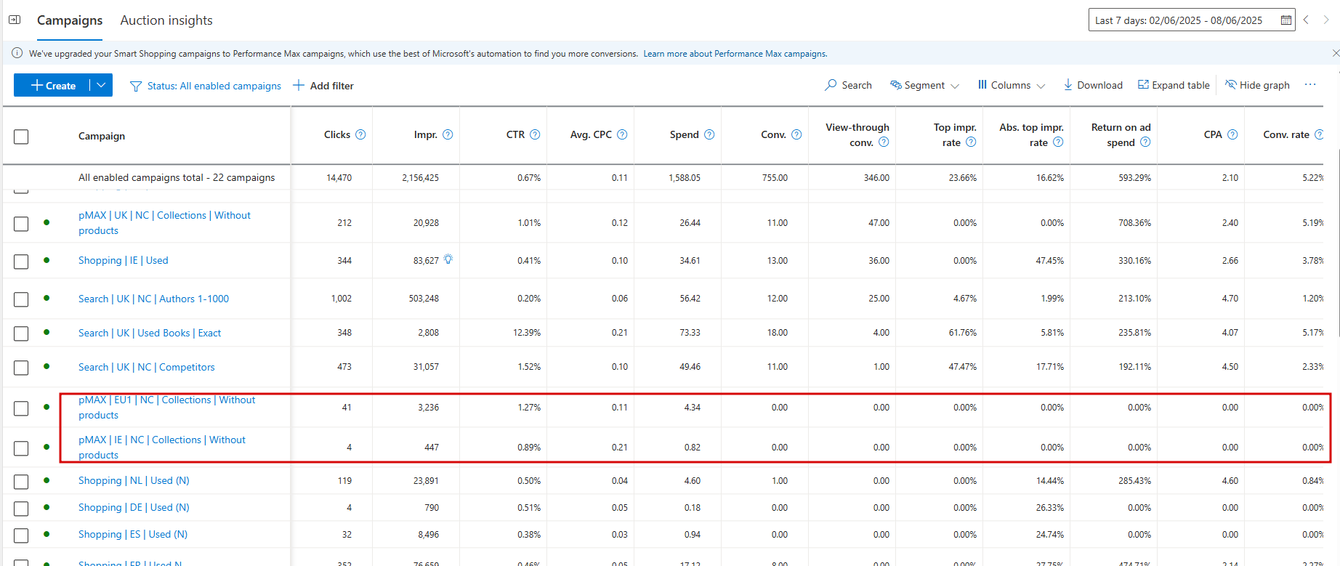Open Shopping DE Used (N) campaign

pos(134,507)
